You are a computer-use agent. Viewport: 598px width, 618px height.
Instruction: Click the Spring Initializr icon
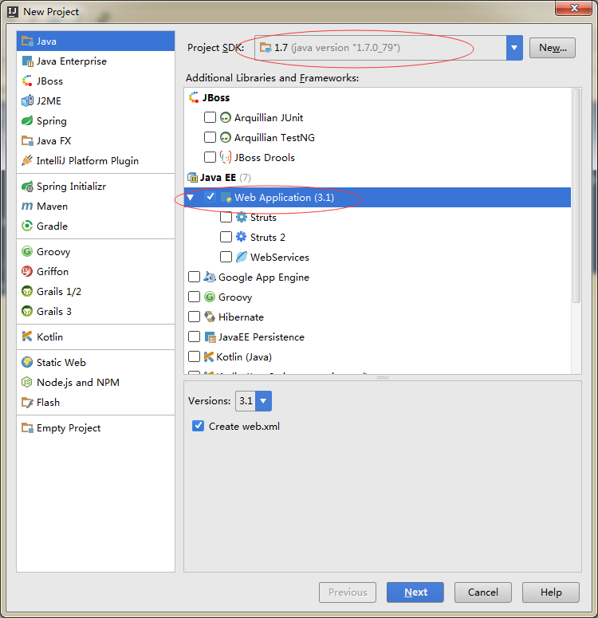27,186
